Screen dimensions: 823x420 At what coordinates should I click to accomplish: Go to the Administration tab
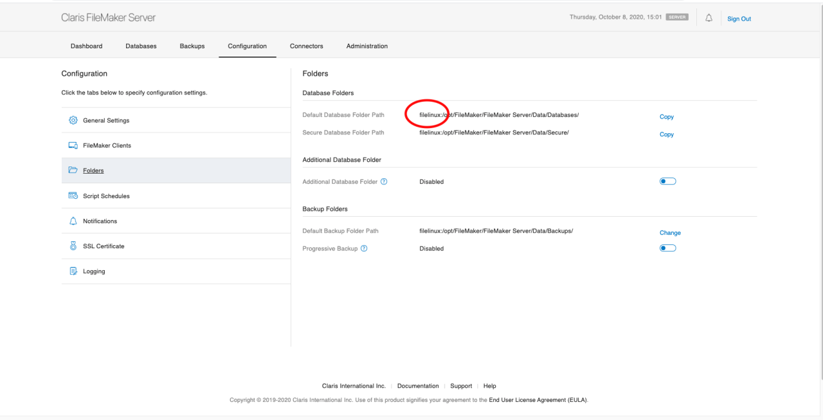[x=367, y=46]
